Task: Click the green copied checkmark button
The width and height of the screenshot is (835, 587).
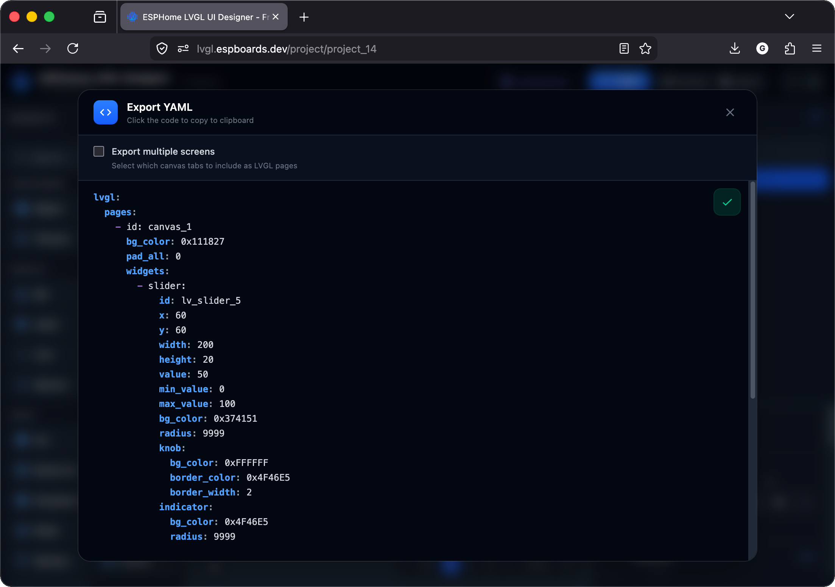Action: pos(727,202)
